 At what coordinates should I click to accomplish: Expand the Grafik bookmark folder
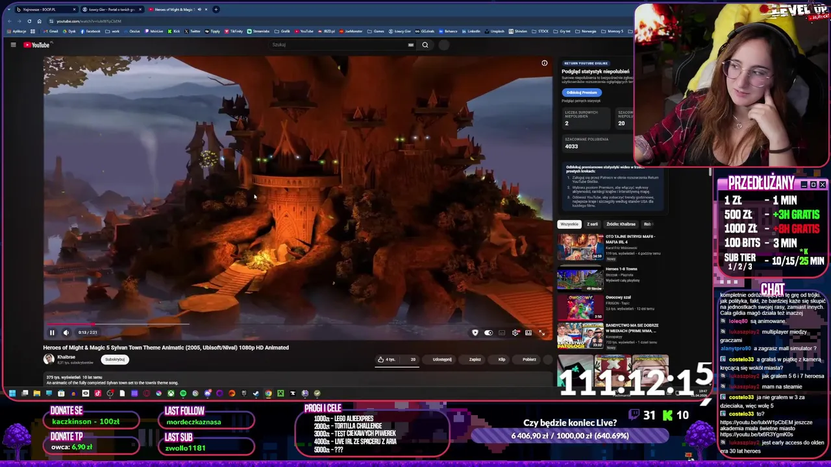pos(282,31)
